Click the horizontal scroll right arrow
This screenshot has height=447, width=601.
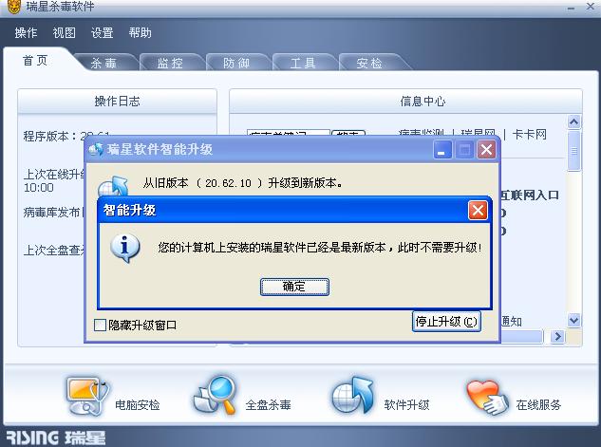557,337
